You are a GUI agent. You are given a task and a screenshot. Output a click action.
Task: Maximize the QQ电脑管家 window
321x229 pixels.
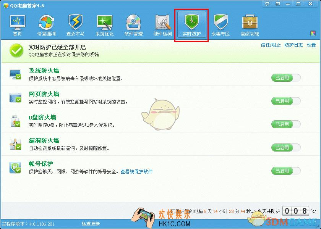pyautogui.click(x=298, y=4)
